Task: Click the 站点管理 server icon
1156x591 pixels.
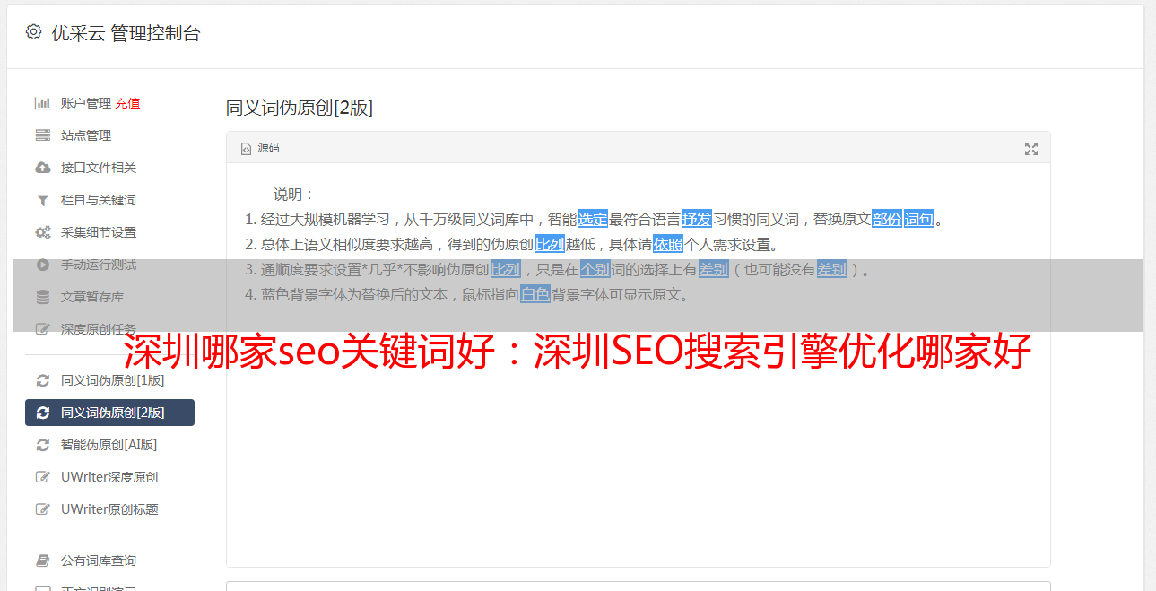Action: click(x=42, y=135)
